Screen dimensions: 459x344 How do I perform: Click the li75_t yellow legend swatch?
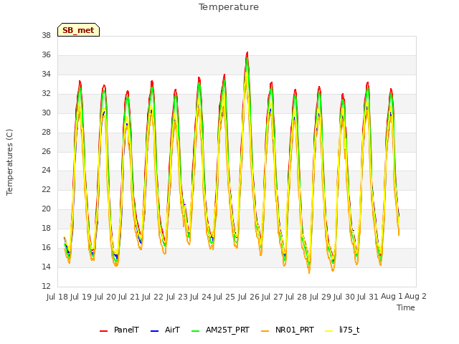pyautogui.click(x=329, y=331)
